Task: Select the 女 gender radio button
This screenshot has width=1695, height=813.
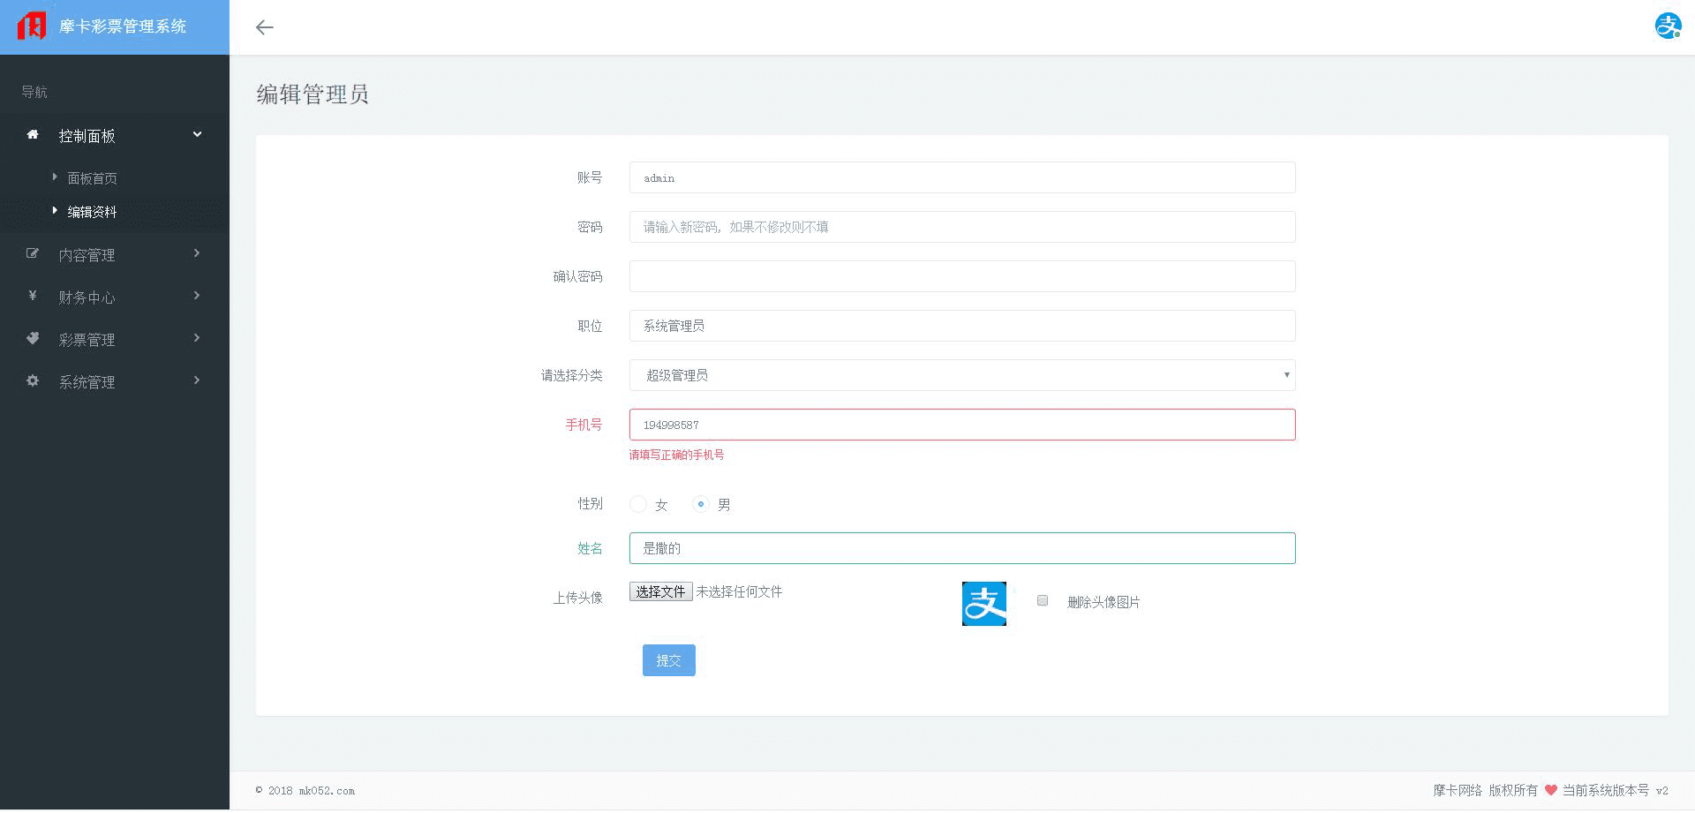Action: click(x=638, y=504)
